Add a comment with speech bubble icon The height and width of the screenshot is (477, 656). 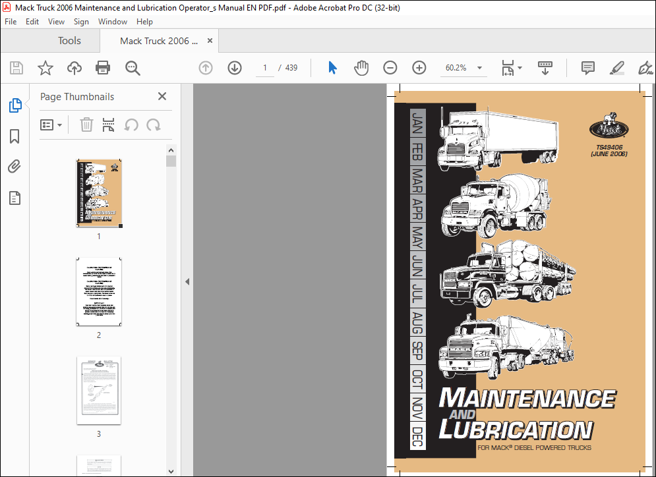coord(588,68)
